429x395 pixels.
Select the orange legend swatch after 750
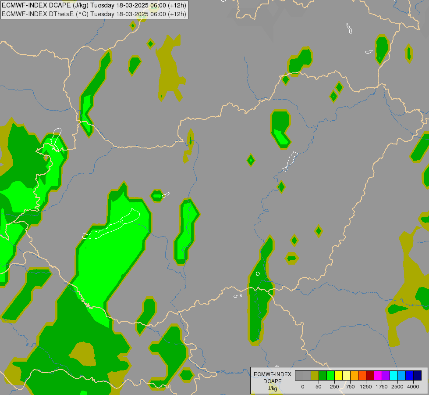point(355,375)
